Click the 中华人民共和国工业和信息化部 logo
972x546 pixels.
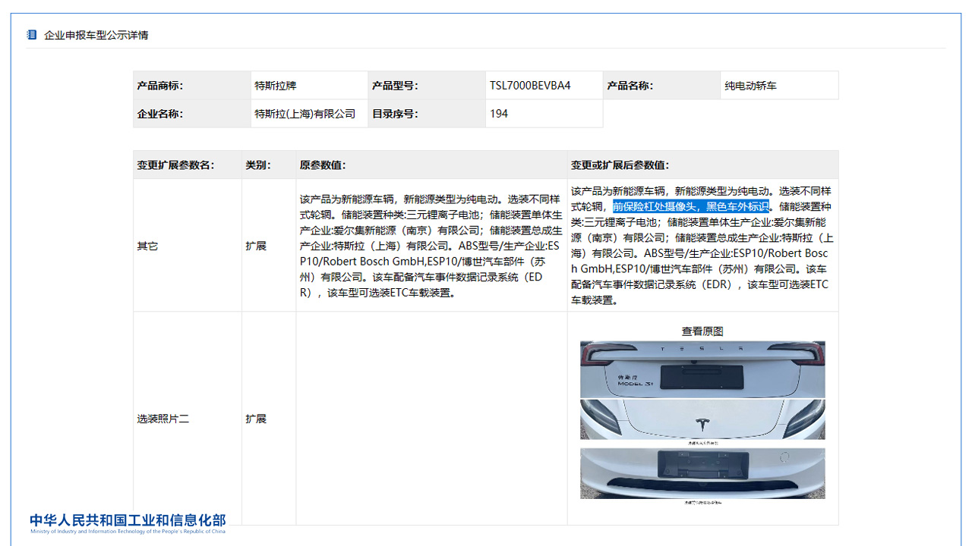click(128, 523)
